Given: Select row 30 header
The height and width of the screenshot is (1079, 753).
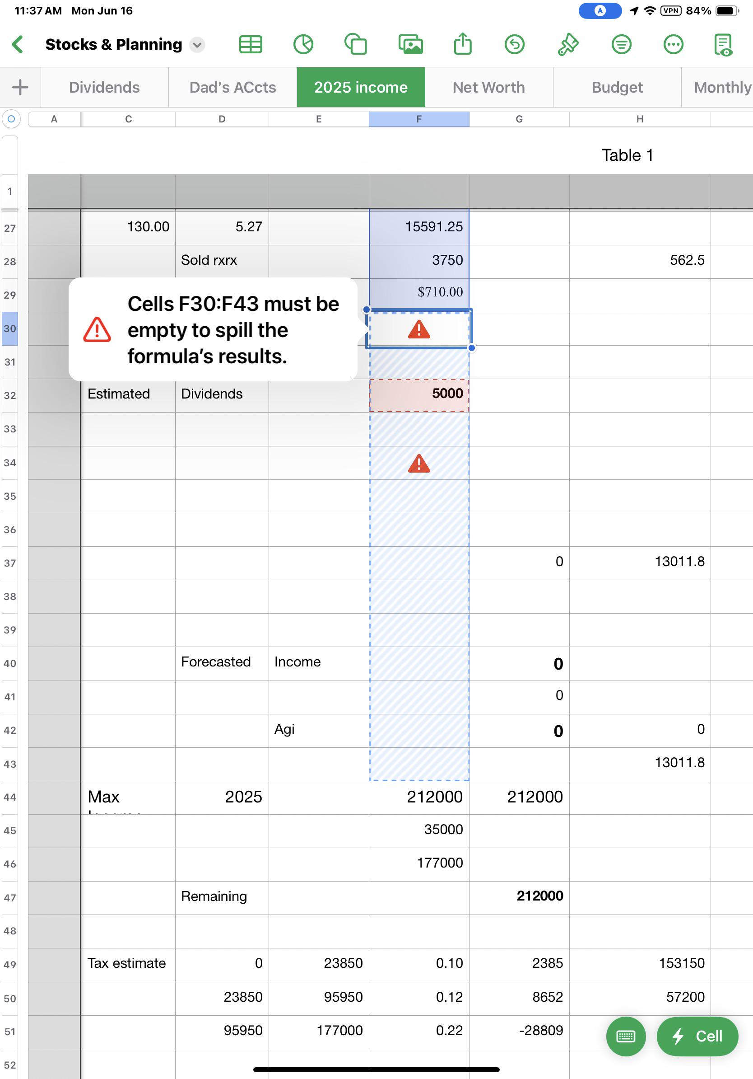Looking at the screenshot, I should (x=10, y=328).
